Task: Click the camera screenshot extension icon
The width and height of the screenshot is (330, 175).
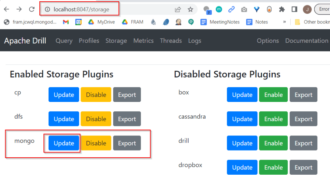Action: tap(244, 9)
